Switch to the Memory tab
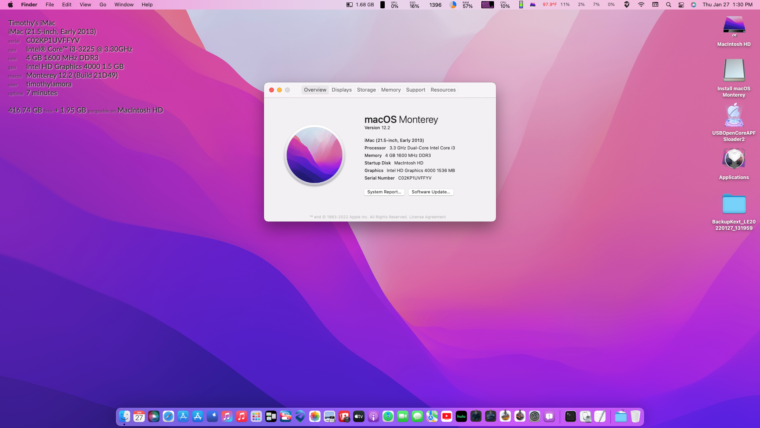 [x=391, y=90]
